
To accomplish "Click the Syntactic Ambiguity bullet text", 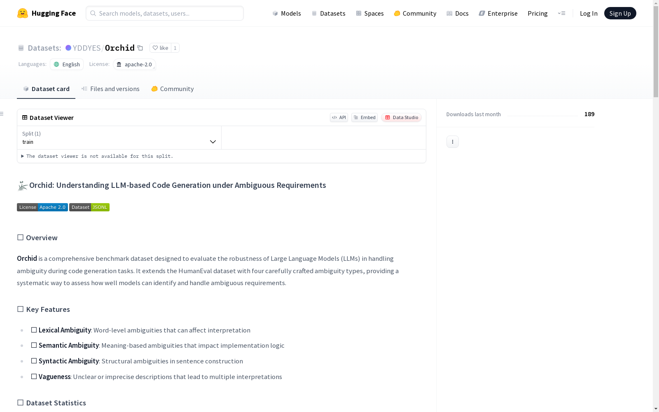I will pyautogui.click(x=137, y=361).
